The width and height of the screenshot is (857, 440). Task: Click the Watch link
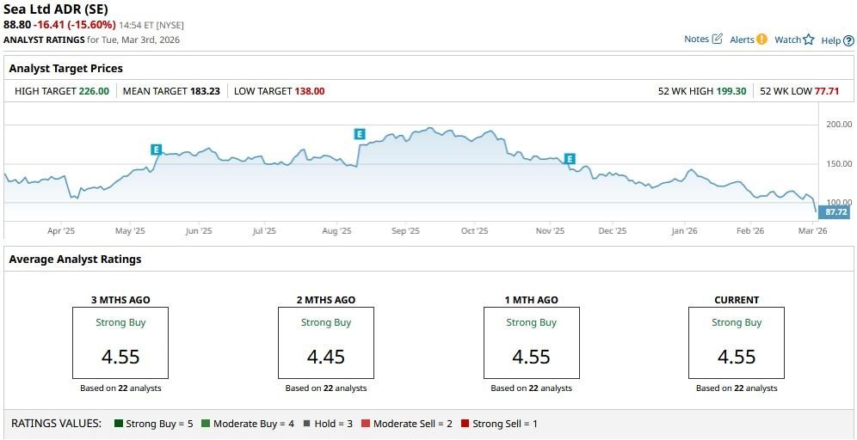click(787, 40)
